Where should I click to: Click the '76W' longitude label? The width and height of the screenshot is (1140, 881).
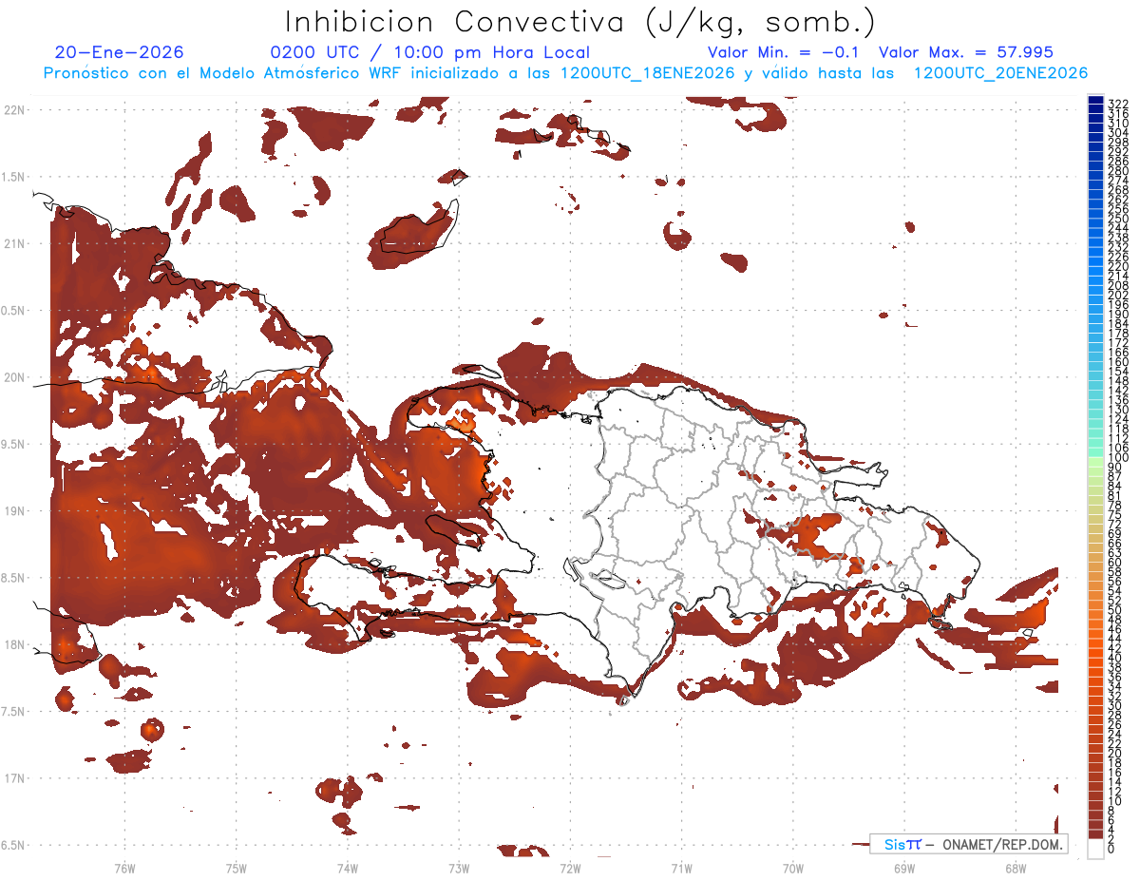(x=124, y=868)
